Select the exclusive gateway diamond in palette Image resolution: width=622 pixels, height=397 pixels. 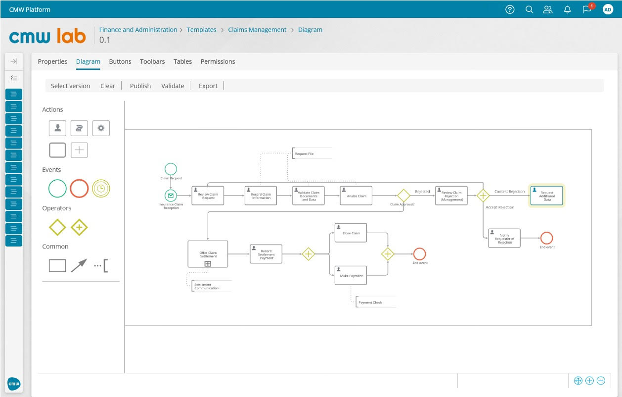[x=57, y=227]
